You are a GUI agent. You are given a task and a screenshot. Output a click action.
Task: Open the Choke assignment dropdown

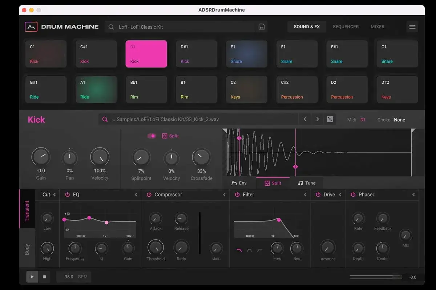click(399, 120)
